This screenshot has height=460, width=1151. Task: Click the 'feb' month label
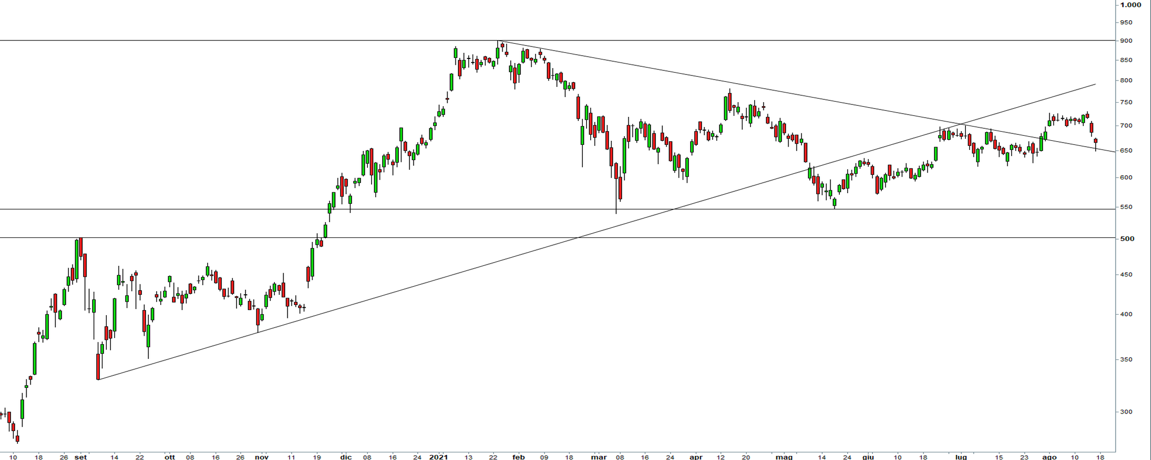[518, 457]
